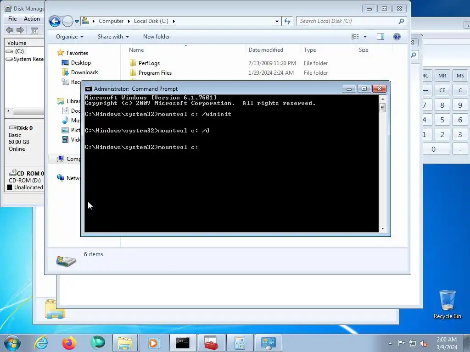
Task: Click Command Prompt scrollbar down arrow
Action: tap(382, 229)
